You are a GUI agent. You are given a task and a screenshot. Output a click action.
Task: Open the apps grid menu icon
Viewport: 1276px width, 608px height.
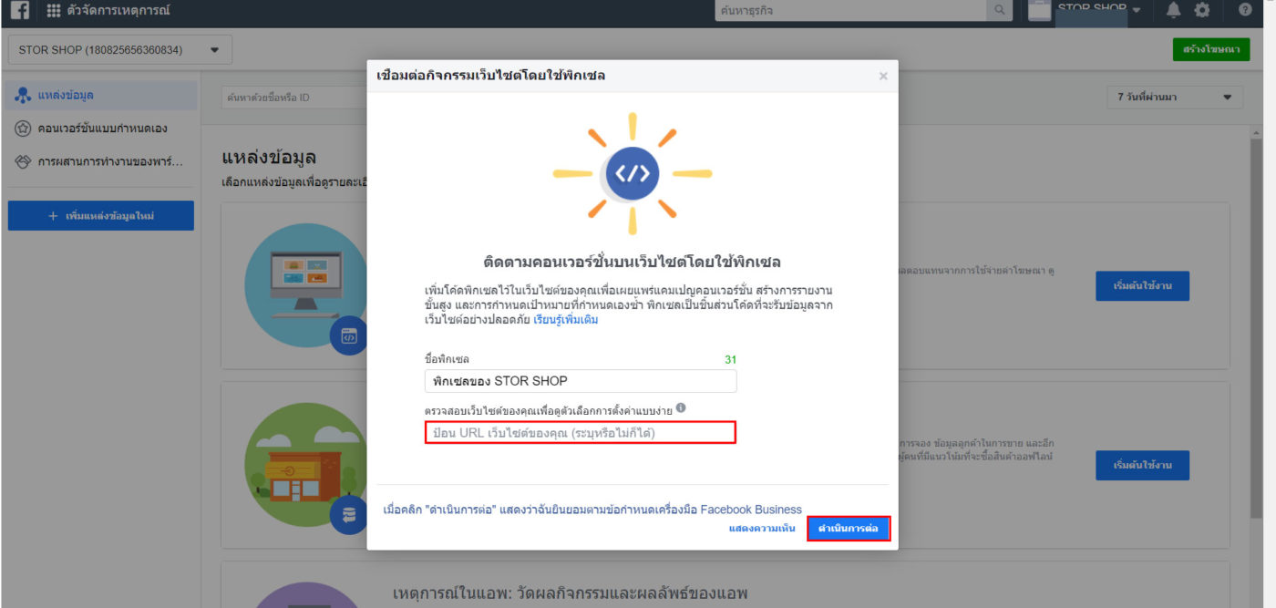(54, 11)
